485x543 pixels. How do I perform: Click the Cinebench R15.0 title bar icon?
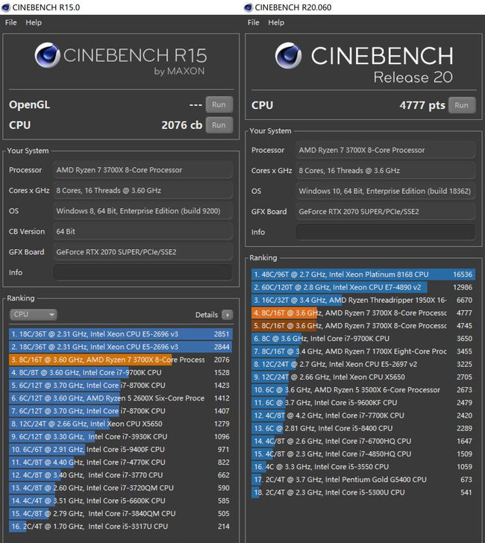click(6, 7)
